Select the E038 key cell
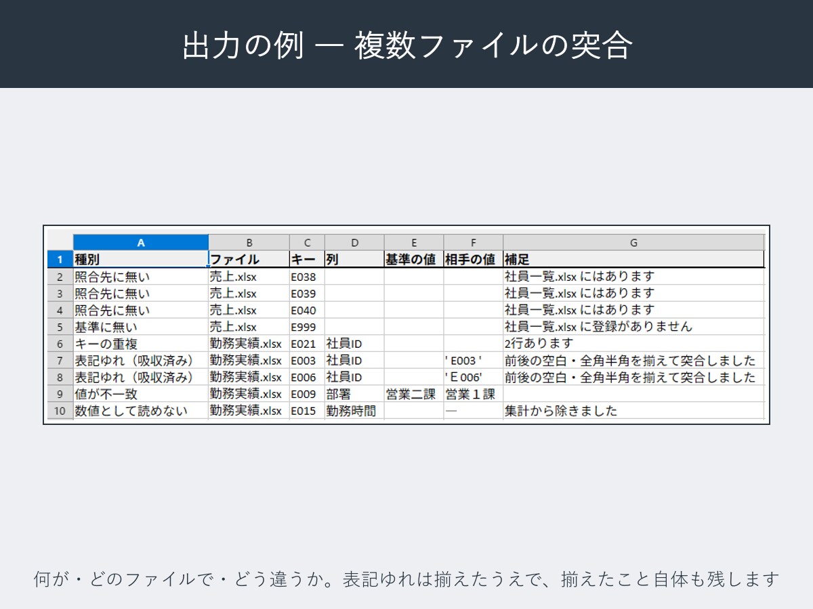 [x=308, y=276]
